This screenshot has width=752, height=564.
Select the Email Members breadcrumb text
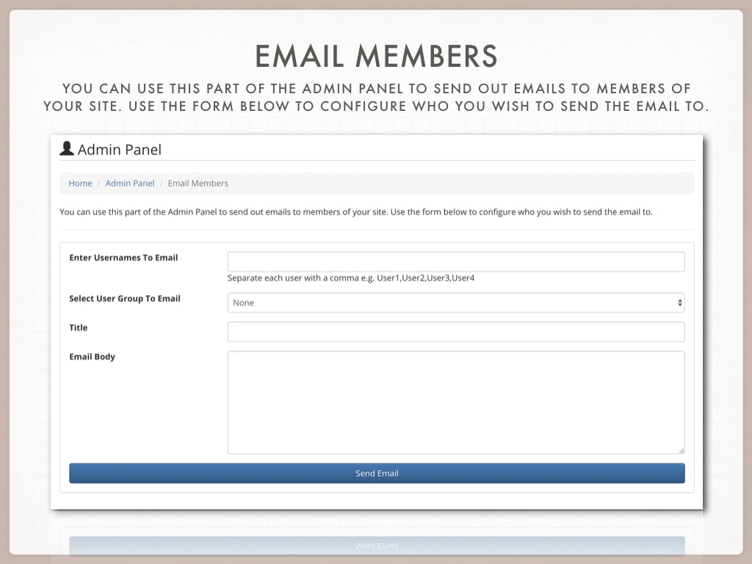pos(198,183)
